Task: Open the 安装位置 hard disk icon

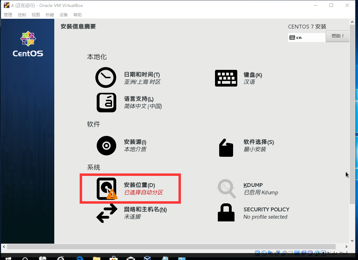Action: [x=107, y=189]
